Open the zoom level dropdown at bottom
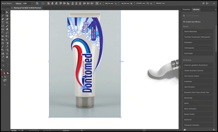 20,130
